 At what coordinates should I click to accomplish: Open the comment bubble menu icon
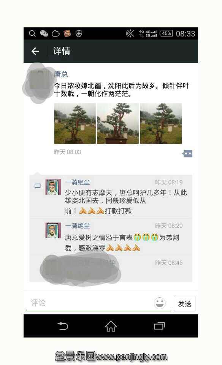[187, 153]
